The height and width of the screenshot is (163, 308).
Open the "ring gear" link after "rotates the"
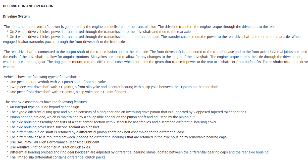pos(38,62)
